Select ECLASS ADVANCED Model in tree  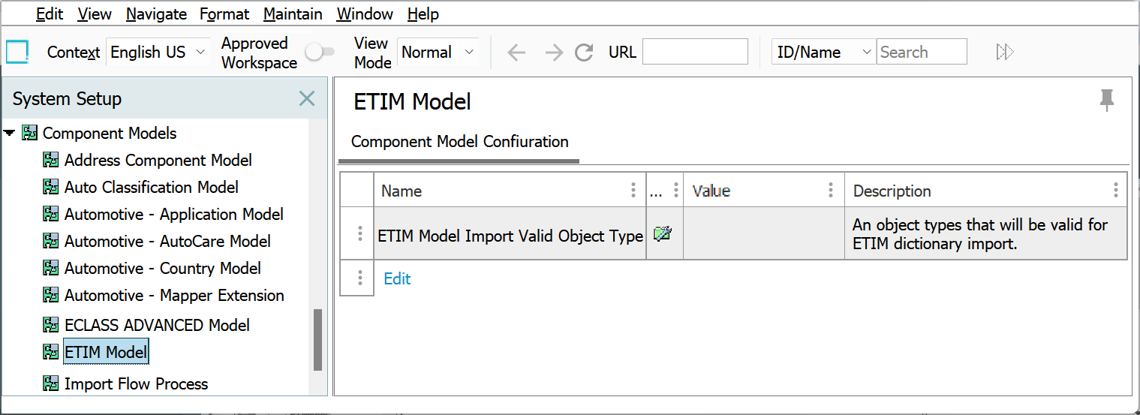click(x=157, y=325)
